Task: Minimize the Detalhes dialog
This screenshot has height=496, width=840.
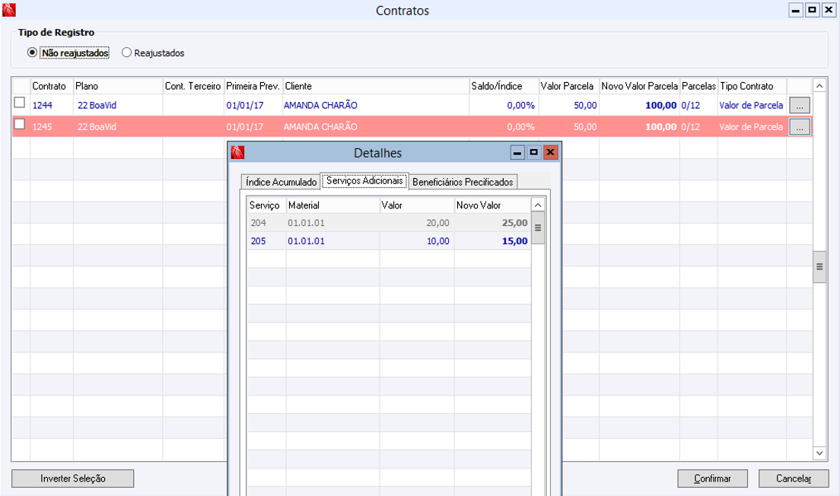Action: tap(518, 153)
